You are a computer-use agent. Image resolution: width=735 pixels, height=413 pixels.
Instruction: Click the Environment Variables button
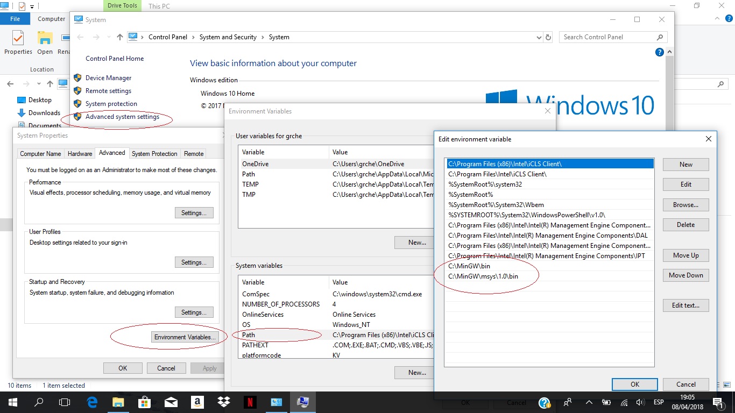185,337
